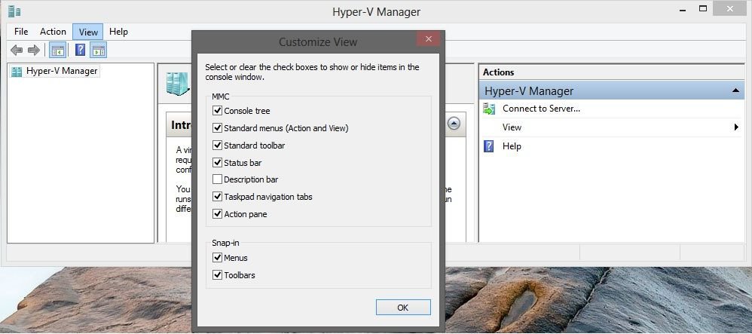Open the Action menu
The image size is (752, 334).
53,32
